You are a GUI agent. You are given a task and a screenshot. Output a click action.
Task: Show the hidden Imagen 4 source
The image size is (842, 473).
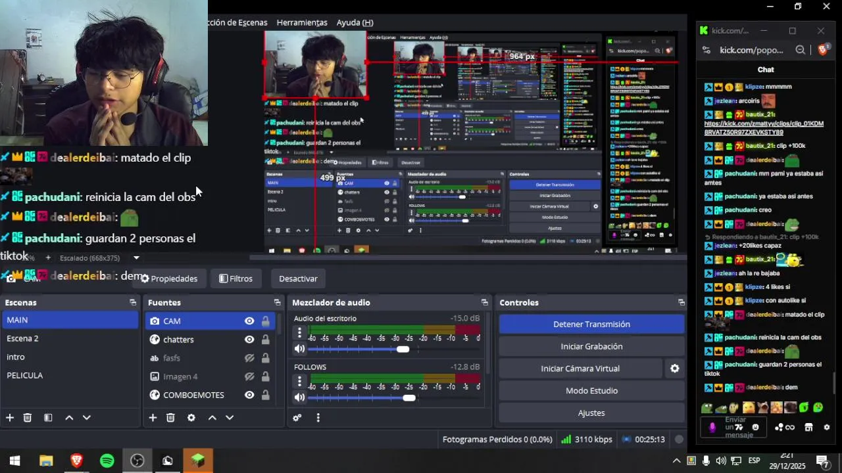(x=249, y=376)
